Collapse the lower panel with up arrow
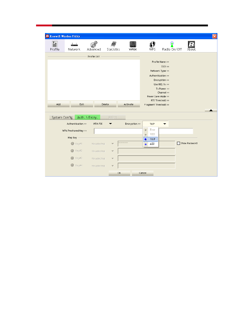 click(x=211, y=110)
